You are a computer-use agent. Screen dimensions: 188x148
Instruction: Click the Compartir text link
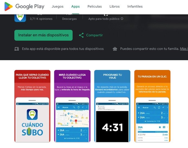(95, 35)
